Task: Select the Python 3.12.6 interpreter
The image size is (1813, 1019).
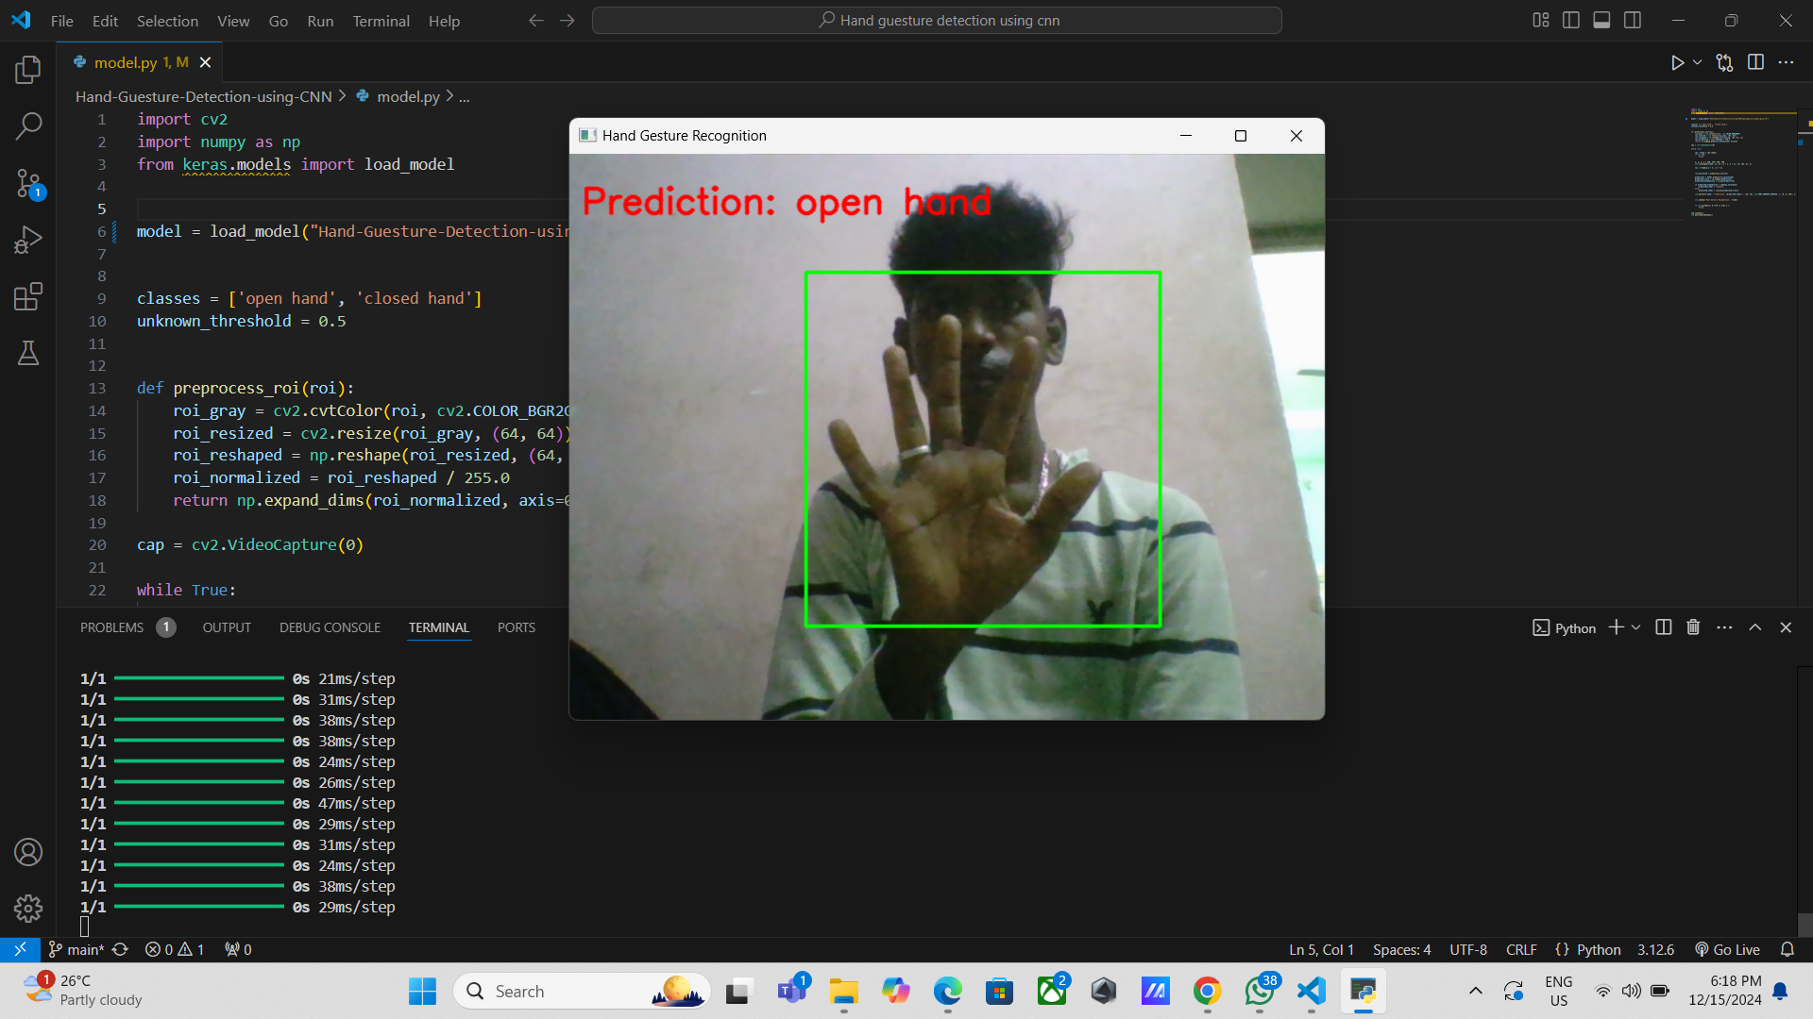Action: point(1654,949)
